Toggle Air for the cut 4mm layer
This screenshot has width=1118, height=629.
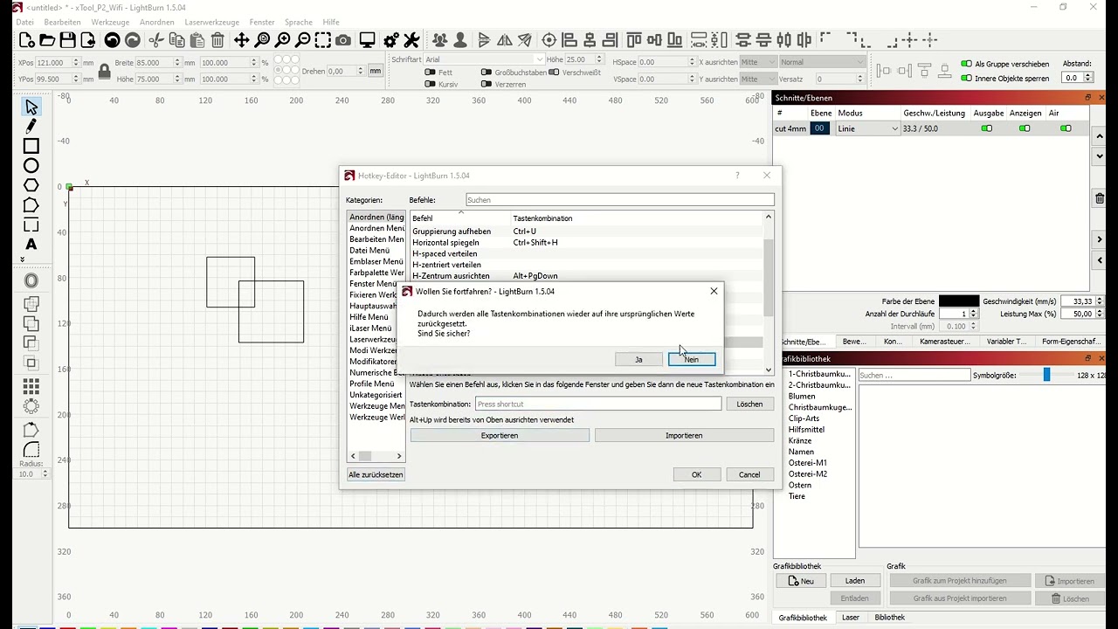1066,128
